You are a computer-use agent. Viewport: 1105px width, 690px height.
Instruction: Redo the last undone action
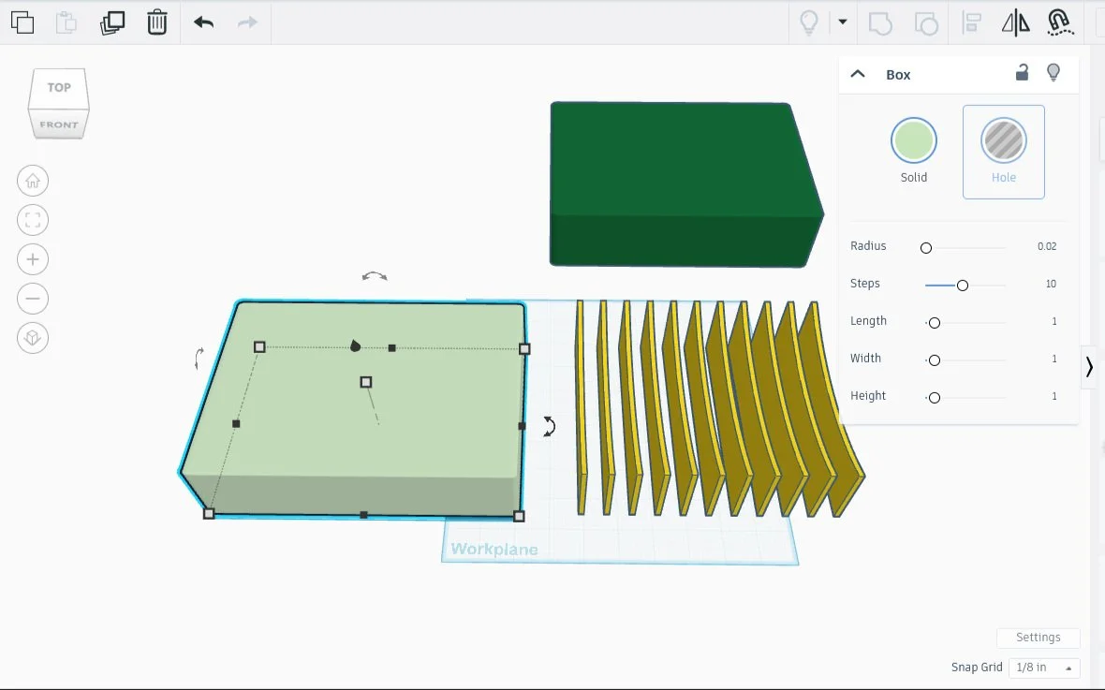247,22
